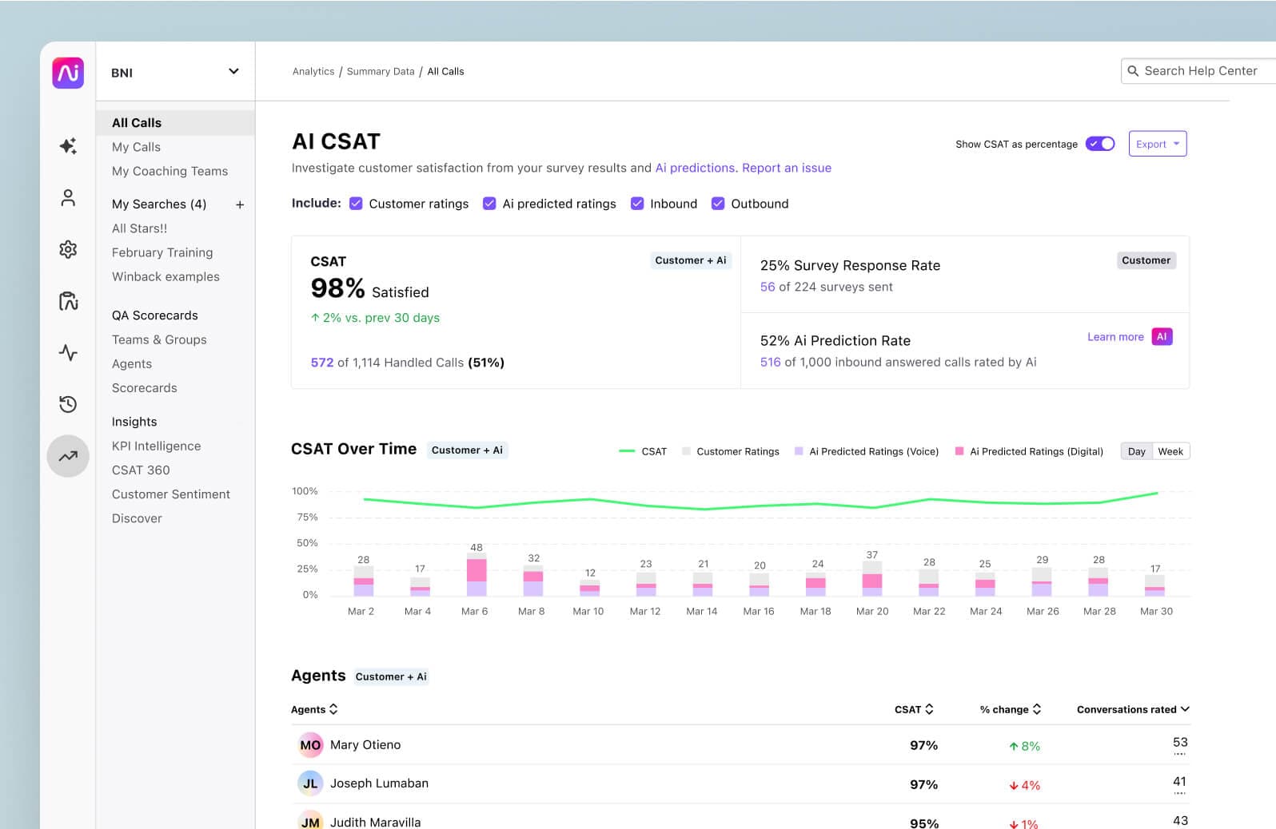Open the user profile icon in sidebar
The height and width of the screenshot is (829, 1276).
(68, 198)
